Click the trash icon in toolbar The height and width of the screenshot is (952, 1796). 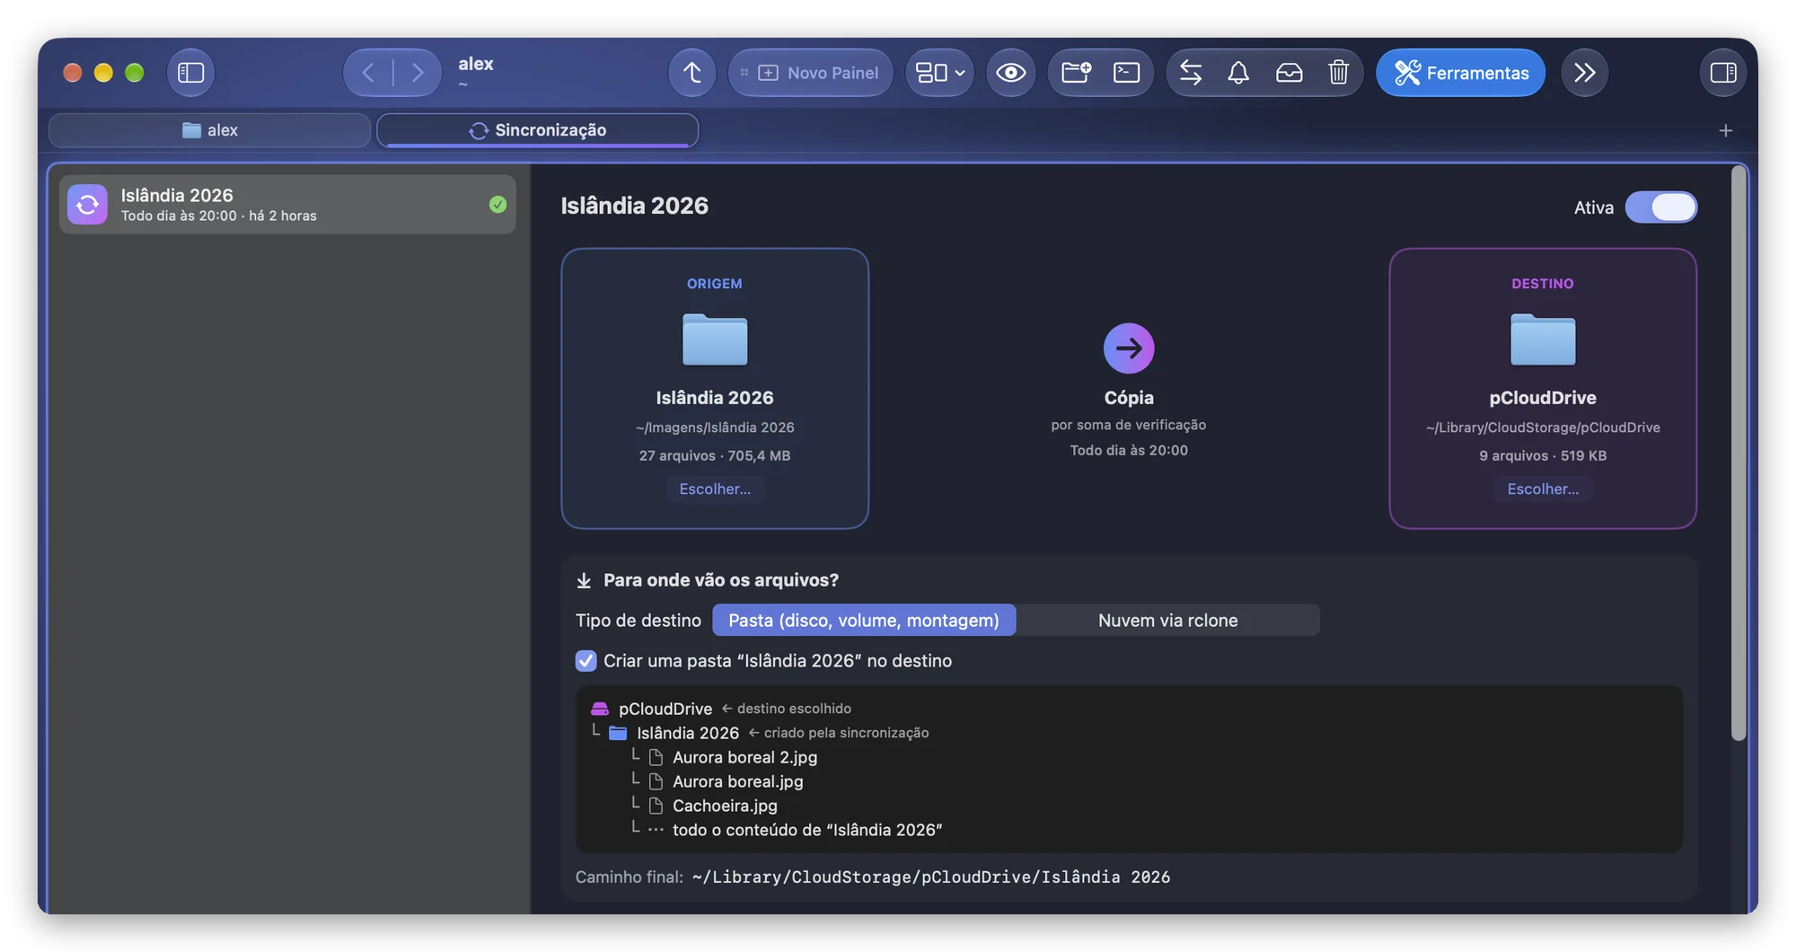[x=1338, y=73]
